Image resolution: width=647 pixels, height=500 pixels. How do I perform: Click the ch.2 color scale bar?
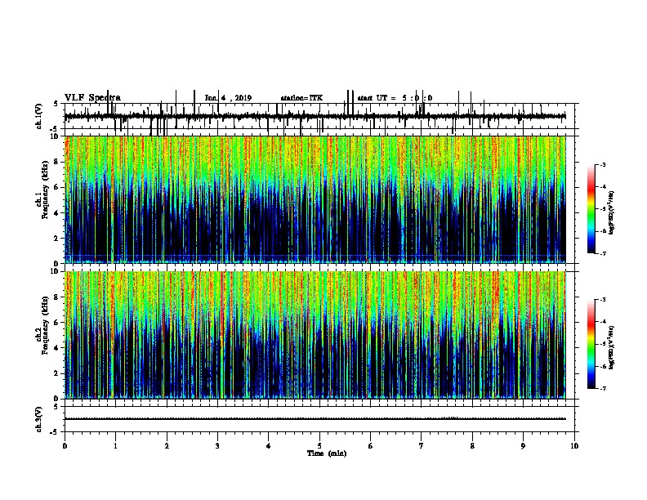point(591,344)
